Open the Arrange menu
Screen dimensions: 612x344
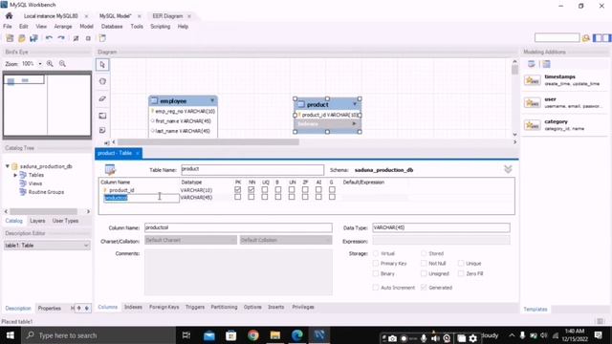tap(63, 27)
